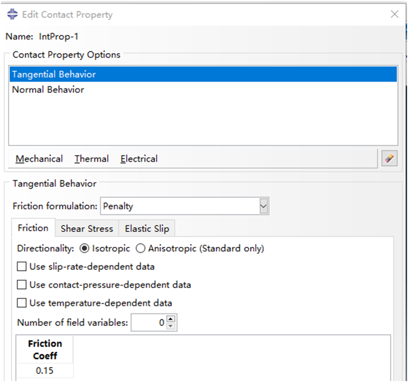The width and height of the screenshot is (408, 382).
Task: Click the Abaqus dialog title icon
Action: click(12, 14)
